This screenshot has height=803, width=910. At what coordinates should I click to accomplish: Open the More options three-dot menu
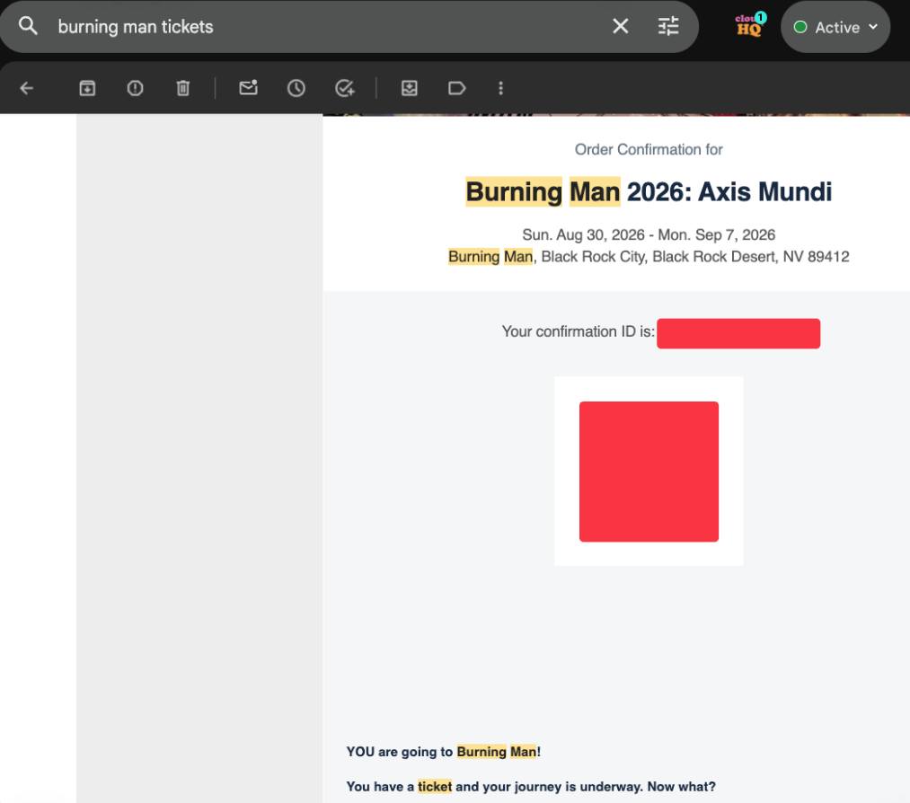tap(501, 88)
